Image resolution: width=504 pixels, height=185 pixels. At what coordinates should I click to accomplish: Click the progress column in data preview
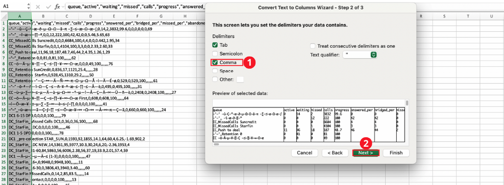click(342, 124)
